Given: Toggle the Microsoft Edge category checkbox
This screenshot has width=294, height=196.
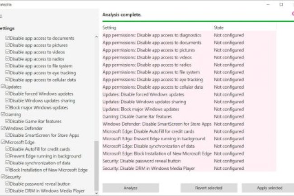Looking at the screenshot, I should point(3,142).
